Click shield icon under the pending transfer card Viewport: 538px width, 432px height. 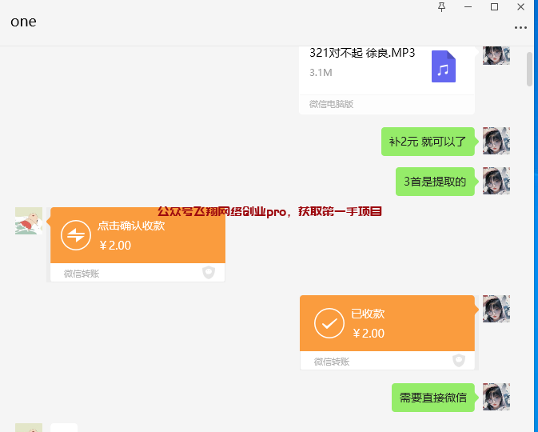coord(209,273)
